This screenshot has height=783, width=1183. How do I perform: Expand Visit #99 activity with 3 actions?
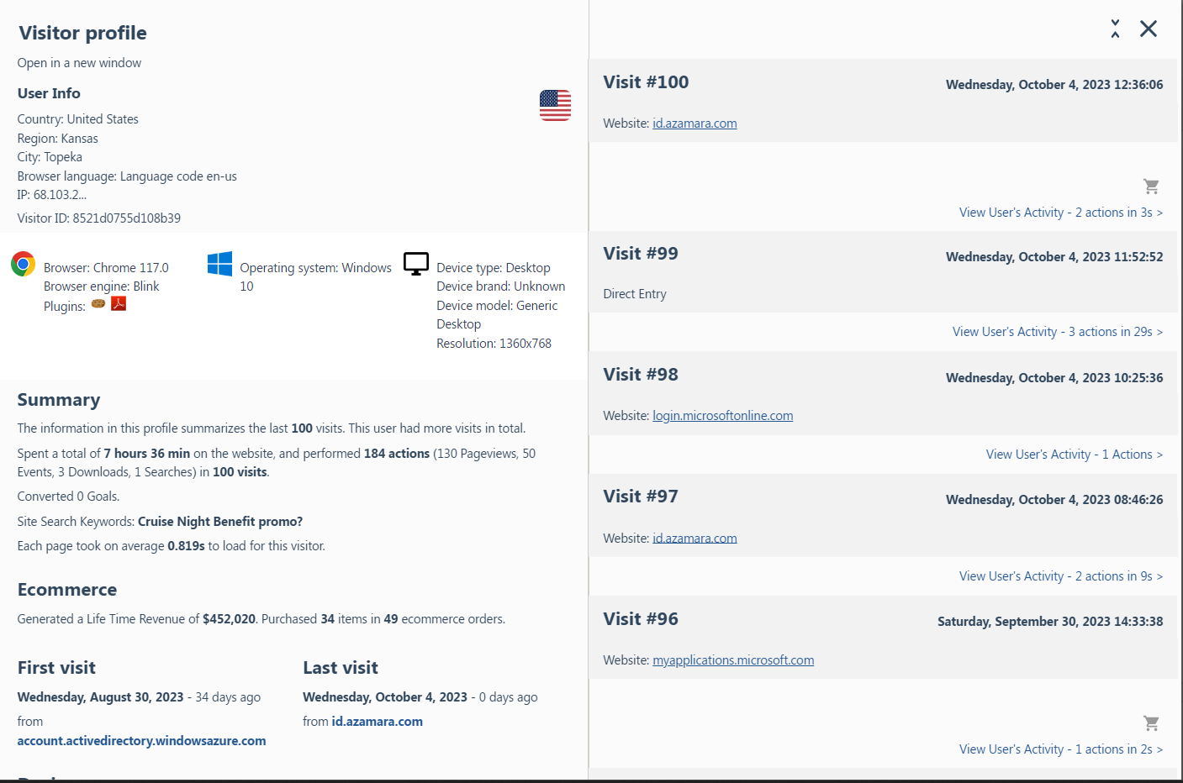(x=1057, y=332)
